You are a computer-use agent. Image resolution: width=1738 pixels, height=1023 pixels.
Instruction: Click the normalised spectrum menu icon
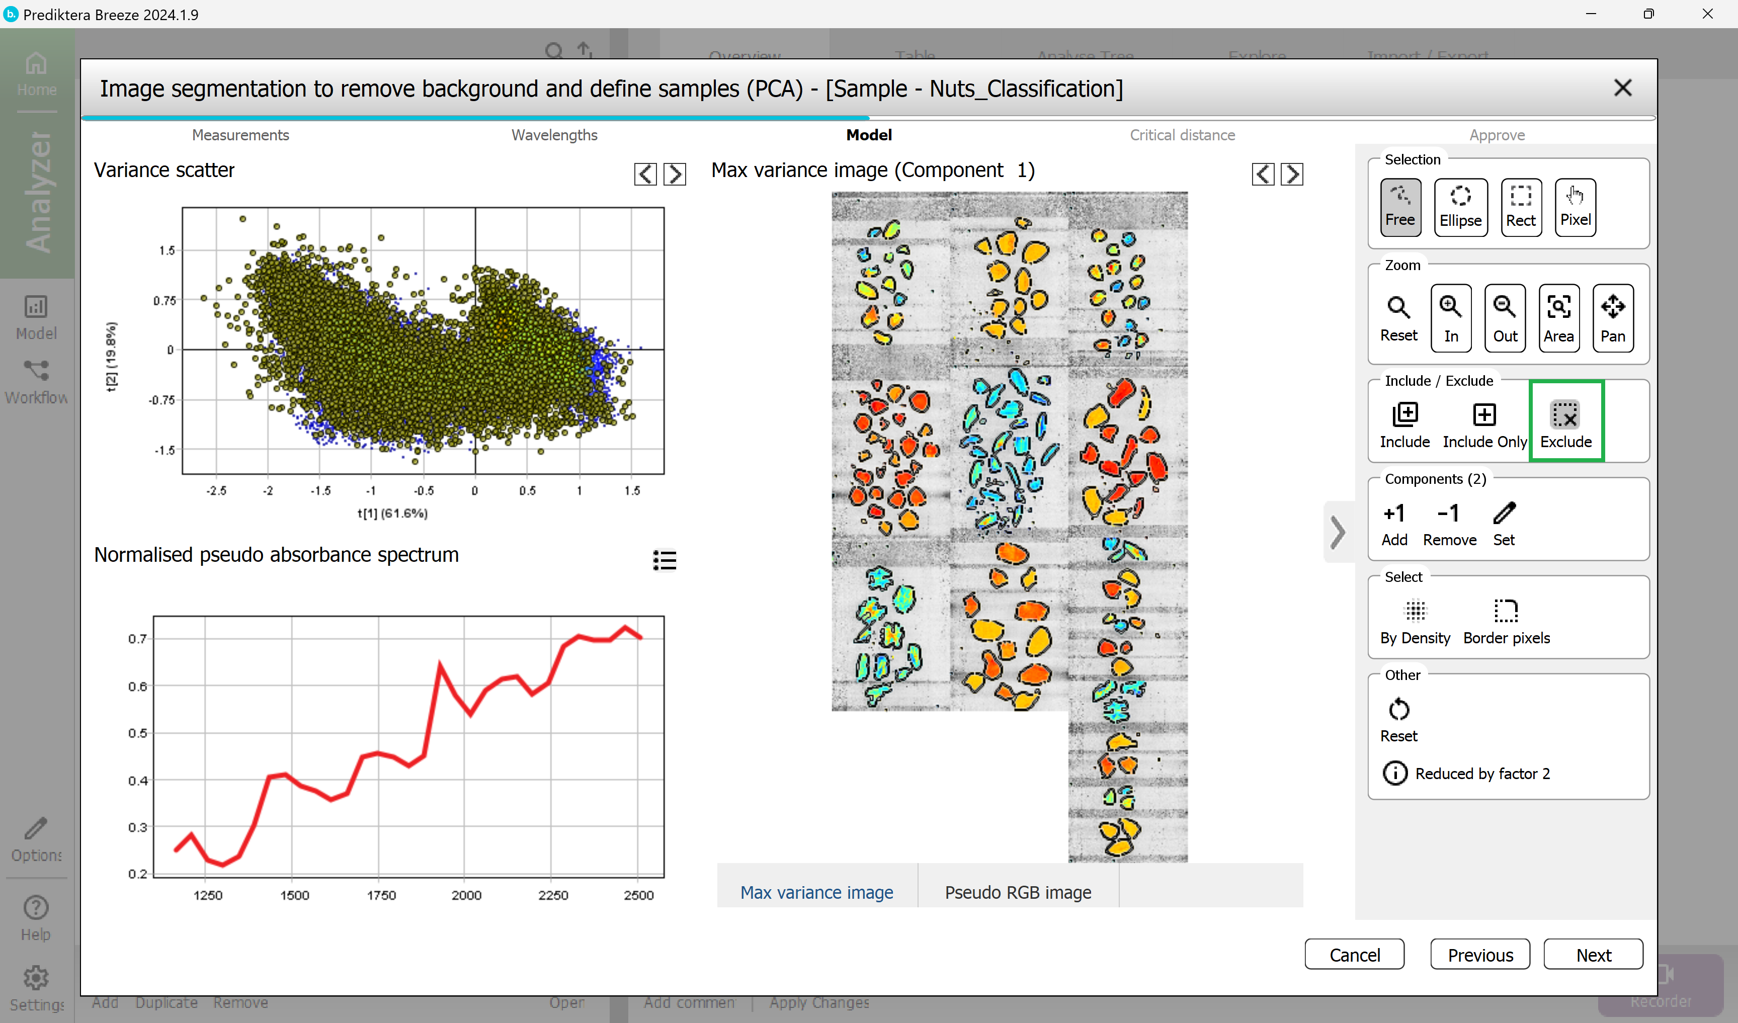(665, 560)
